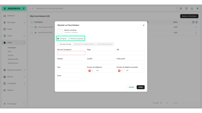Click the Annuler button
This screenshot has height=113, width=202.
(132, 87)
